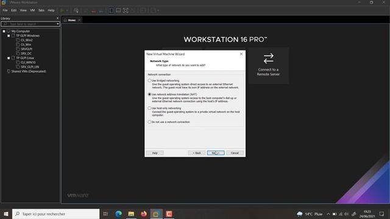Toggle the show library sidebar icon
The height and width of the screenshot is (219, 390).
click(111, 10)
